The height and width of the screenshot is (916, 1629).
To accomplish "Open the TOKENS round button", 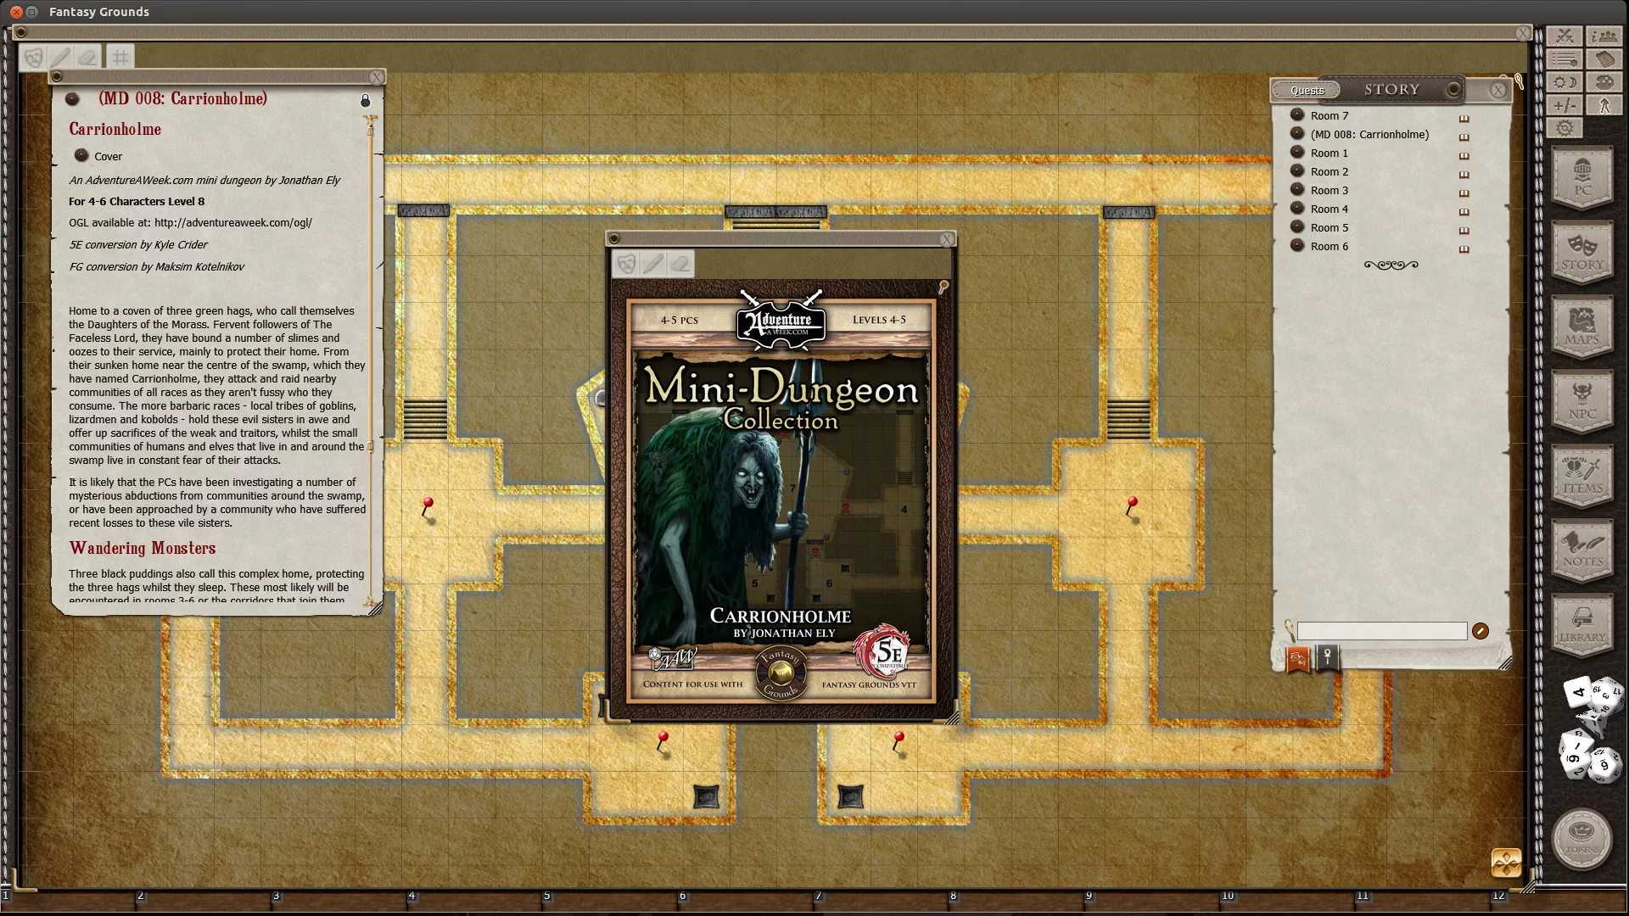I will (1582, 840).
